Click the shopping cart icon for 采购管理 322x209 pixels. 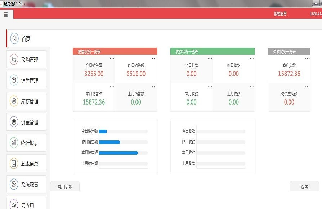[14, 60]
